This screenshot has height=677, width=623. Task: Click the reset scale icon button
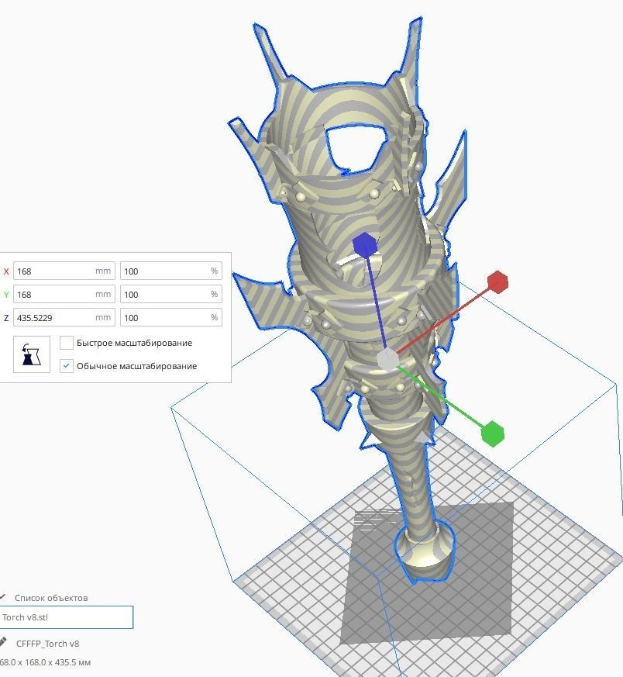[32, 354]
